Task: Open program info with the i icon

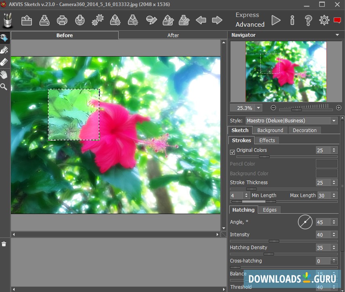Action: tap(293, 20)
